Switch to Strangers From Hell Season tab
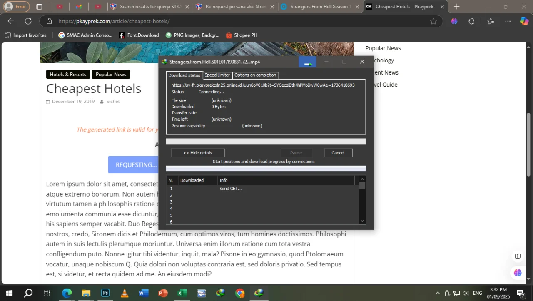533x301 pixels. point(321,7)
